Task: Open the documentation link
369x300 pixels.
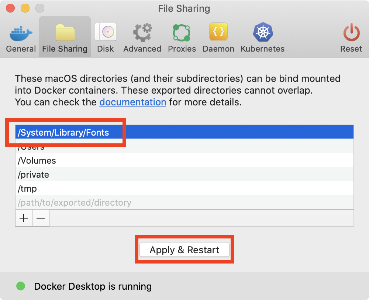Action: click(x=133, y=102)
